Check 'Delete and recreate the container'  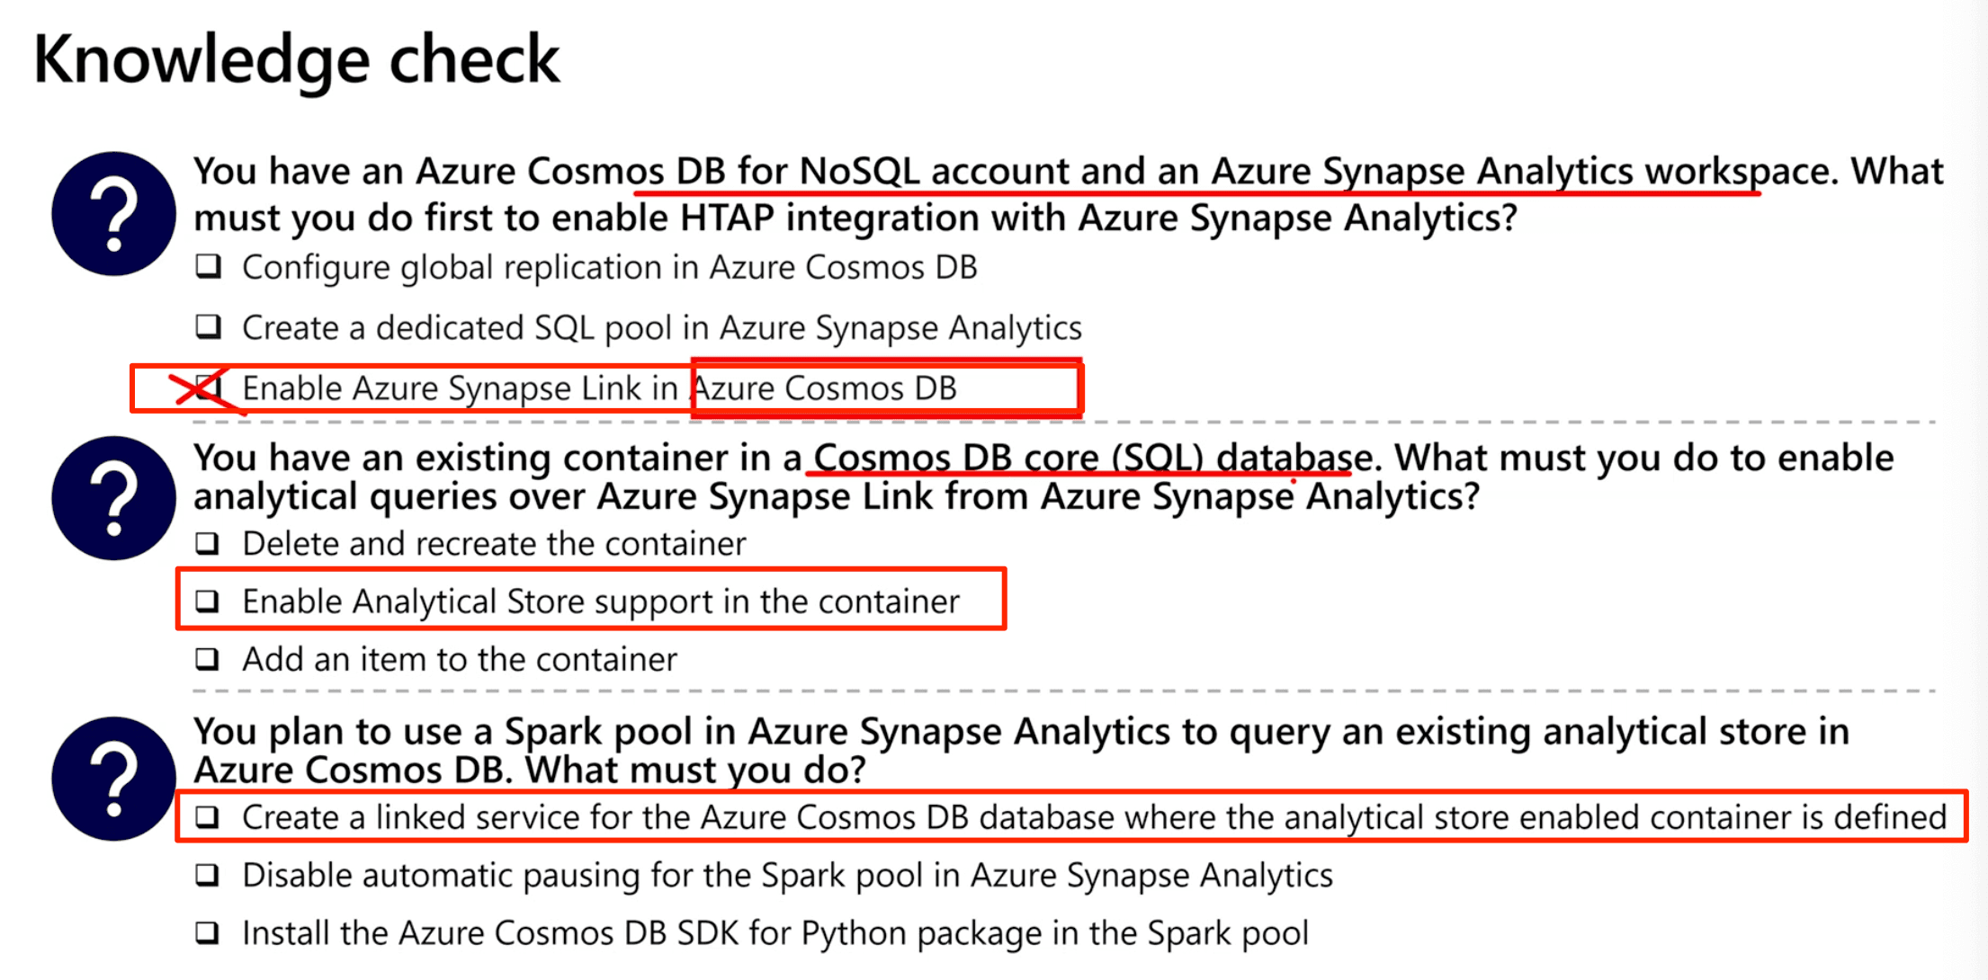(208, 543)
